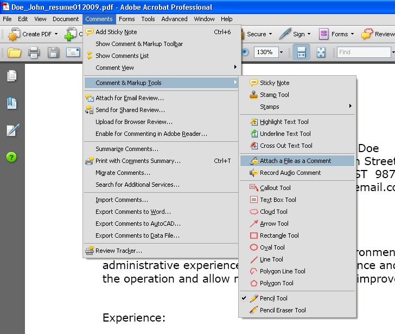Open the How To help panel icon

point(11,158)
